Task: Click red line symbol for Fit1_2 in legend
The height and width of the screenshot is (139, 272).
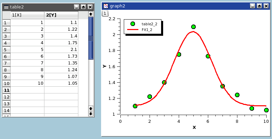Action: (133, 30)
